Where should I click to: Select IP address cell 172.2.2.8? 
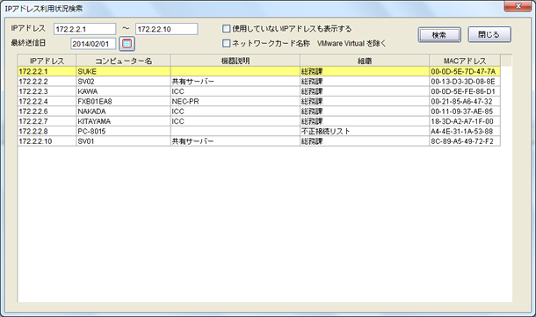click(x=47, y=131)
